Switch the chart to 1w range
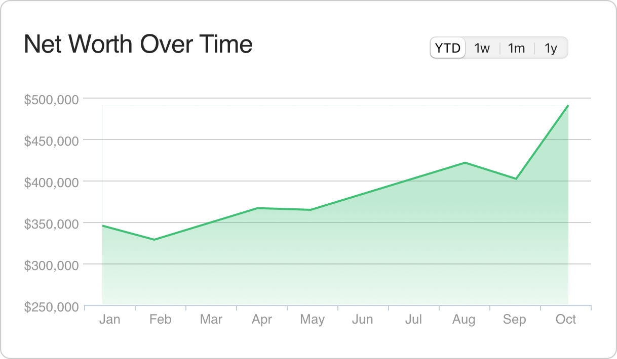The height and width of the screenshot is (359, 617). tap(482, 49)
